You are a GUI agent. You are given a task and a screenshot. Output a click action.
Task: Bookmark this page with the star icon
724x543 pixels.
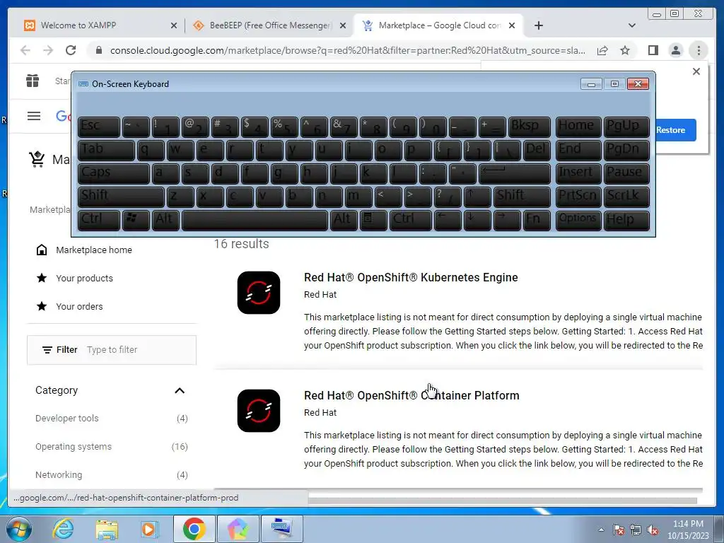coord(625,50)
